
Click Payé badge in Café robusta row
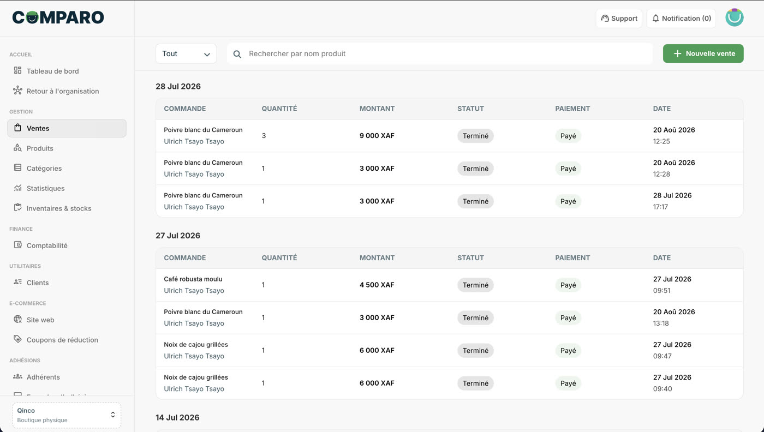pyautogui.click(x=568, y=285)
